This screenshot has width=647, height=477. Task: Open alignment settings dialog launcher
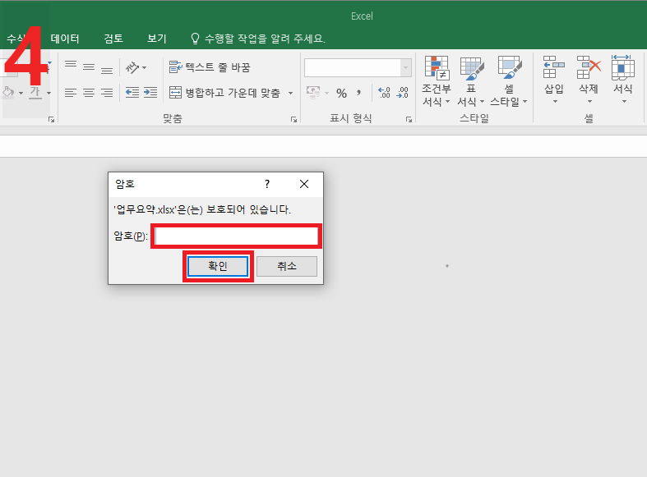[293, 120]
